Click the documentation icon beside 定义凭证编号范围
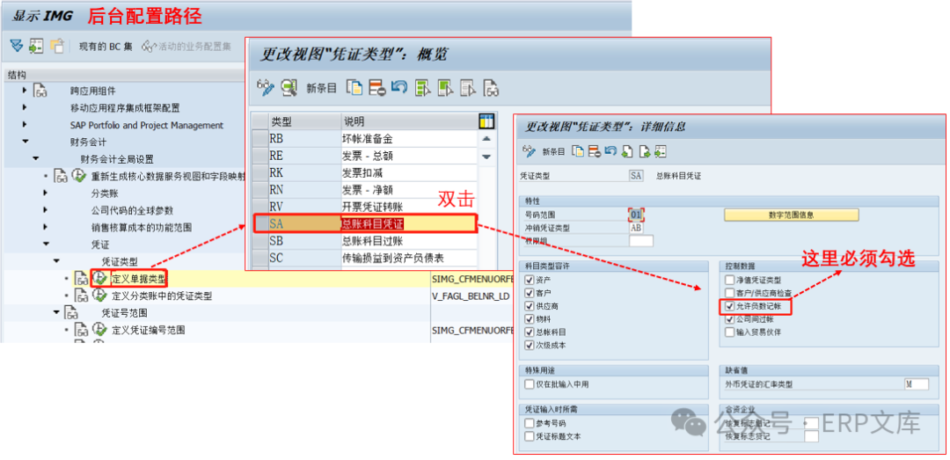The width and height of the screenshot is (950, 460). coord(82,330)
